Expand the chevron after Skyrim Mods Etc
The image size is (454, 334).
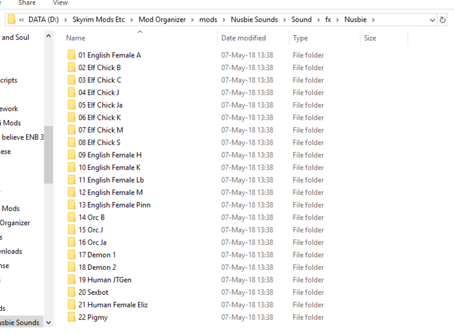[132, 20]
